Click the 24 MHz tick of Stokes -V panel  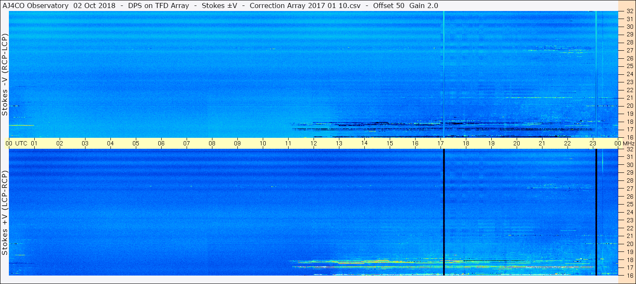pos(630,74)
